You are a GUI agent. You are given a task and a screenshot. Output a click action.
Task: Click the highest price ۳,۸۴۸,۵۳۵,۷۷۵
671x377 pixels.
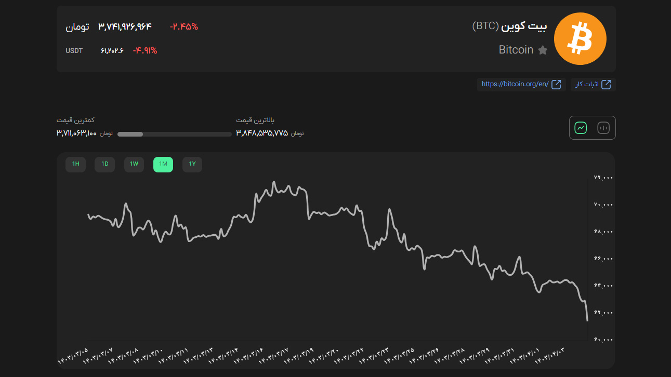(x=262, y=133)
